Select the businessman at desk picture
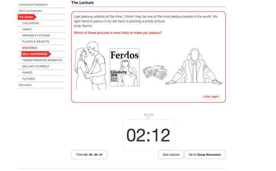276x171 pixels. (194, 67)
